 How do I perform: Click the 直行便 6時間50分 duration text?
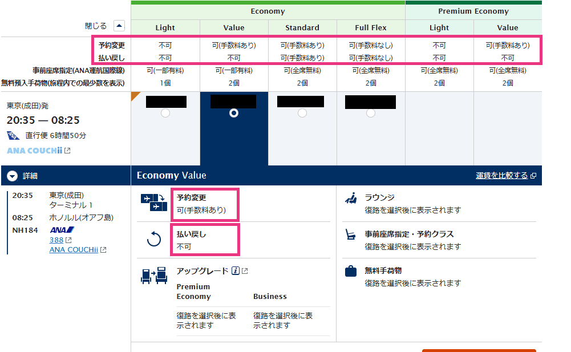pyautogui.click(x=56, y=136)
